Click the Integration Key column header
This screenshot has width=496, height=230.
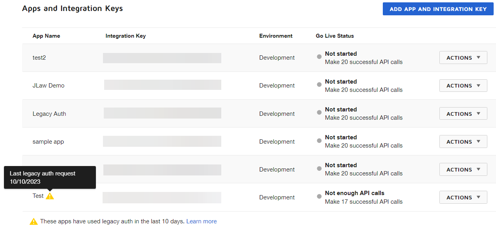pyautogui.click(x=125, y=36)
